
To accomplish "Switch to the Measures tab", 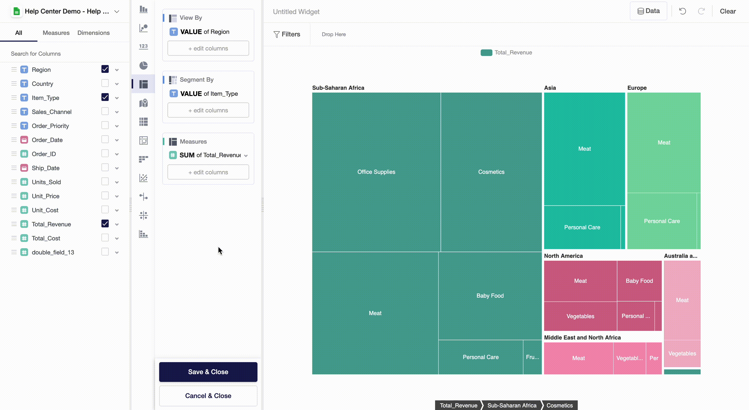I will click(56, 33).
